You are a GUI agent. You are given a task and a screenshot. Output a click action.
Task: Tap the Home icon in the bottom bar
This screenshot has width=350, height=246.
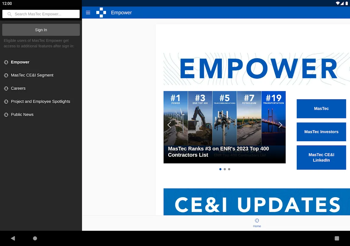point(257,220)
